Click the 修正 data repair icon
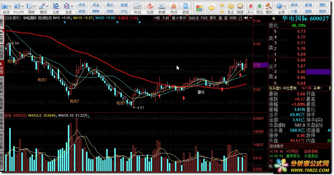This screenshot has height=175, width=334. (231, 6)
